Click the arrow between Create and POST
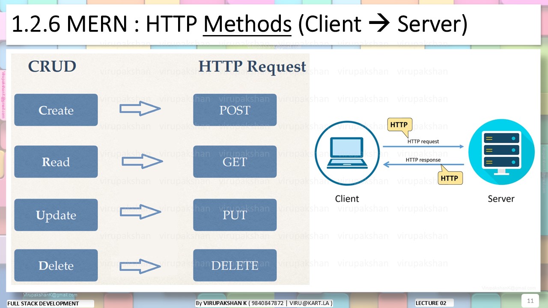This screenshot has width=548, height=308. 140,109
